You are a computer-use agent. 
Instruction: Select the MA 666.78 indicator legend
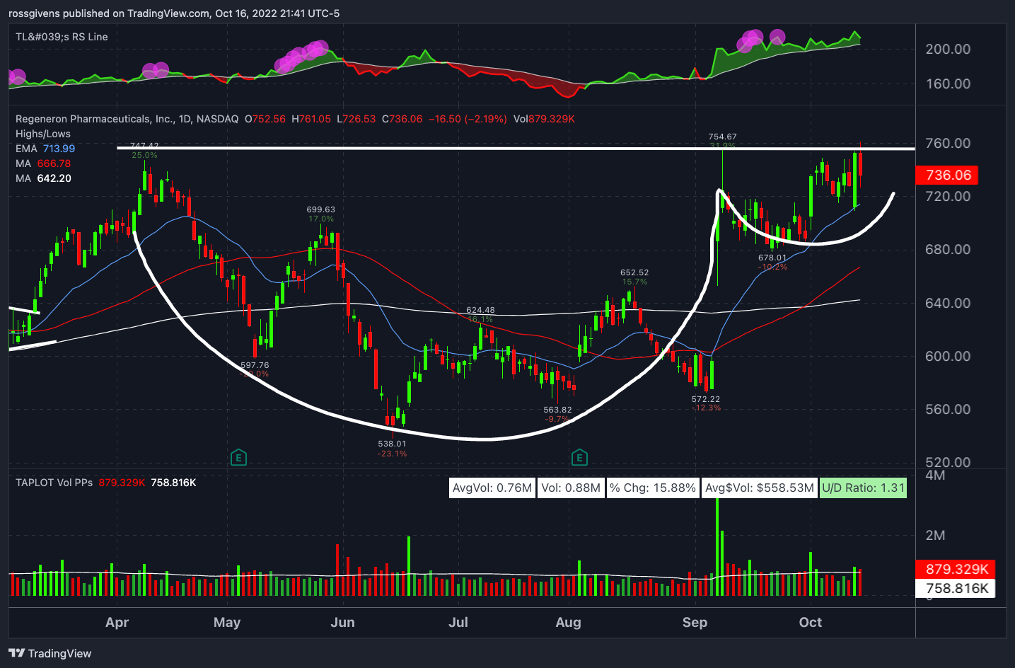(43, 163)
